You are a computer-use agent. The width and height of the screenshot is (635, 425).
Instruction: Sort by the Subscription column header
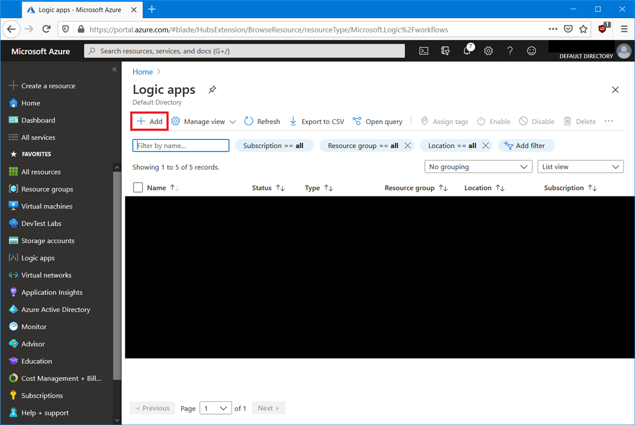tap(570, 188)
